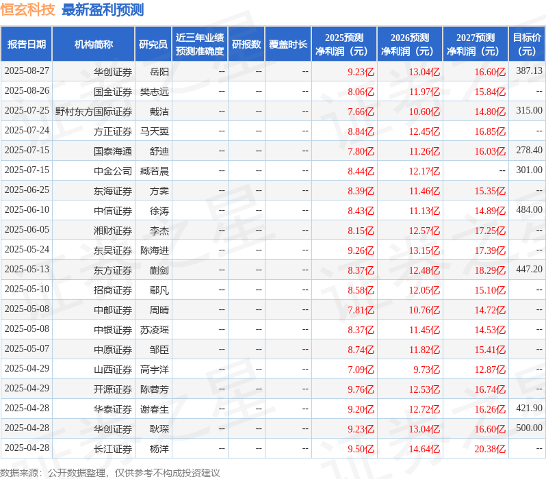
Task: Click the date 2025-05-07 cell
Action: 27,349
